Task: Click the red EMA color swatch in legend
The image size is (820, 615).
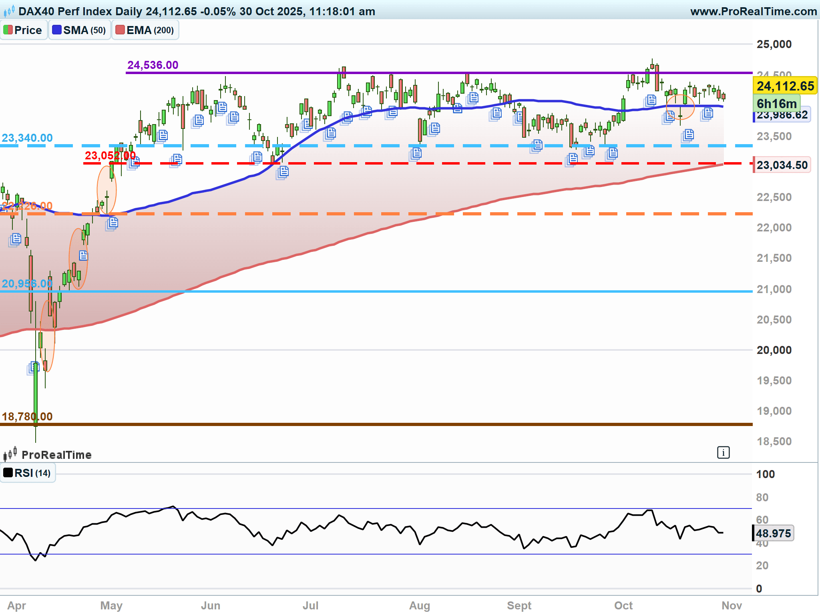Action: click(120, 30)
